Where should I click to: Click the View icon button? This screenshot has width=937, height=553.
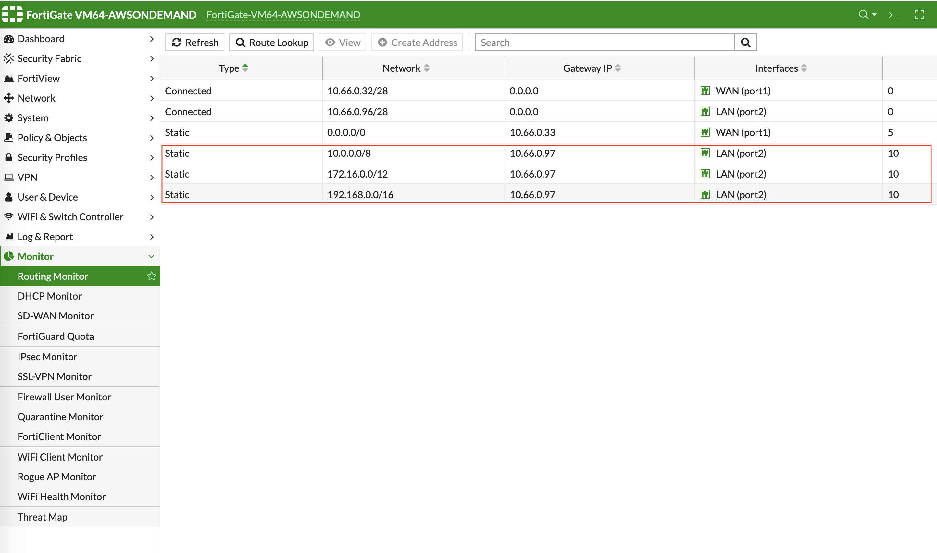click(x=343, y=42)
